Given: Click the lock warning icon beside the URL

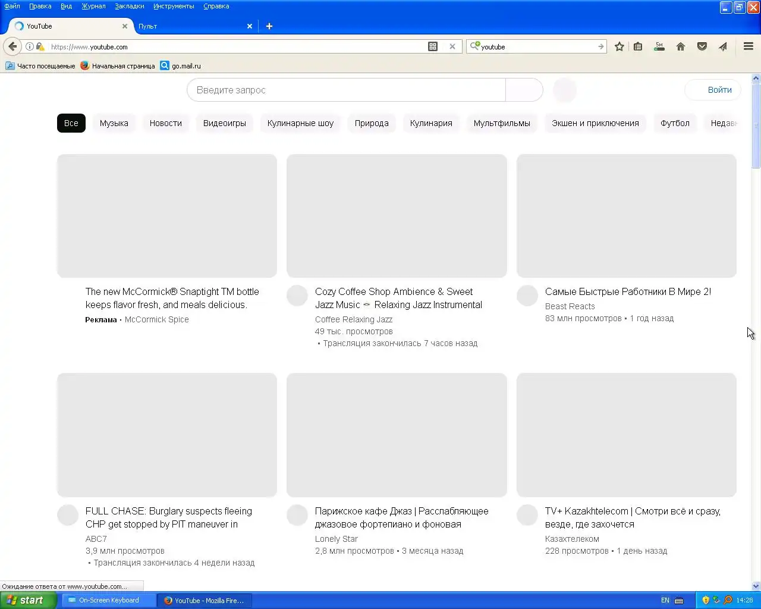Looking at the screenshot, I should pyautogui.click(x=40, y=46).
